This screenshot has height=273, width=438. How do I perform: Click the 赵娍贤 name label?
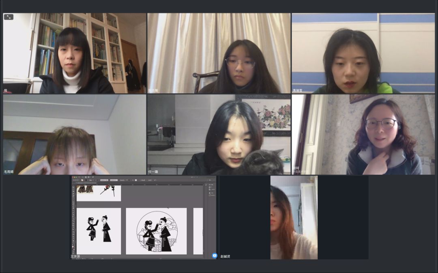225,256
